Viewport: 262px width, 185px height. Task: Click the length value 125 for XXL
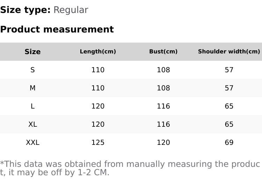pos(98,142)
